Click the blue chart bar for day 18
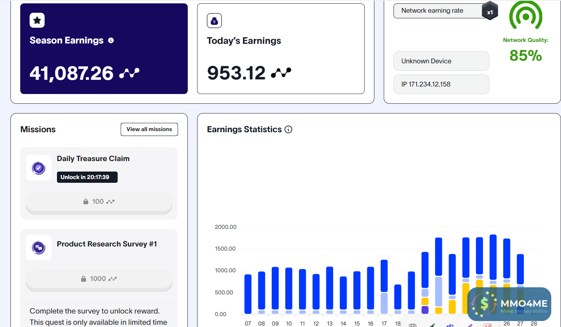 (x=398, y=297)
